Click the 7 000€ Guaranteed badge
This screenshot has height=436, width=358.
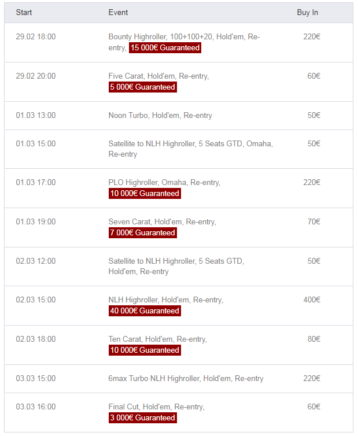142,233
